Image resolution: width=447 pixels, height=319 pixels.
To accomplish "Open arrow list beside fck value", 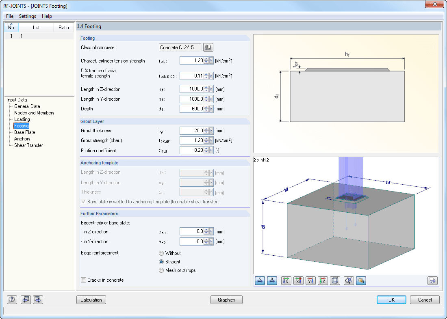I will pyautogui.click(x=211, y=60).
